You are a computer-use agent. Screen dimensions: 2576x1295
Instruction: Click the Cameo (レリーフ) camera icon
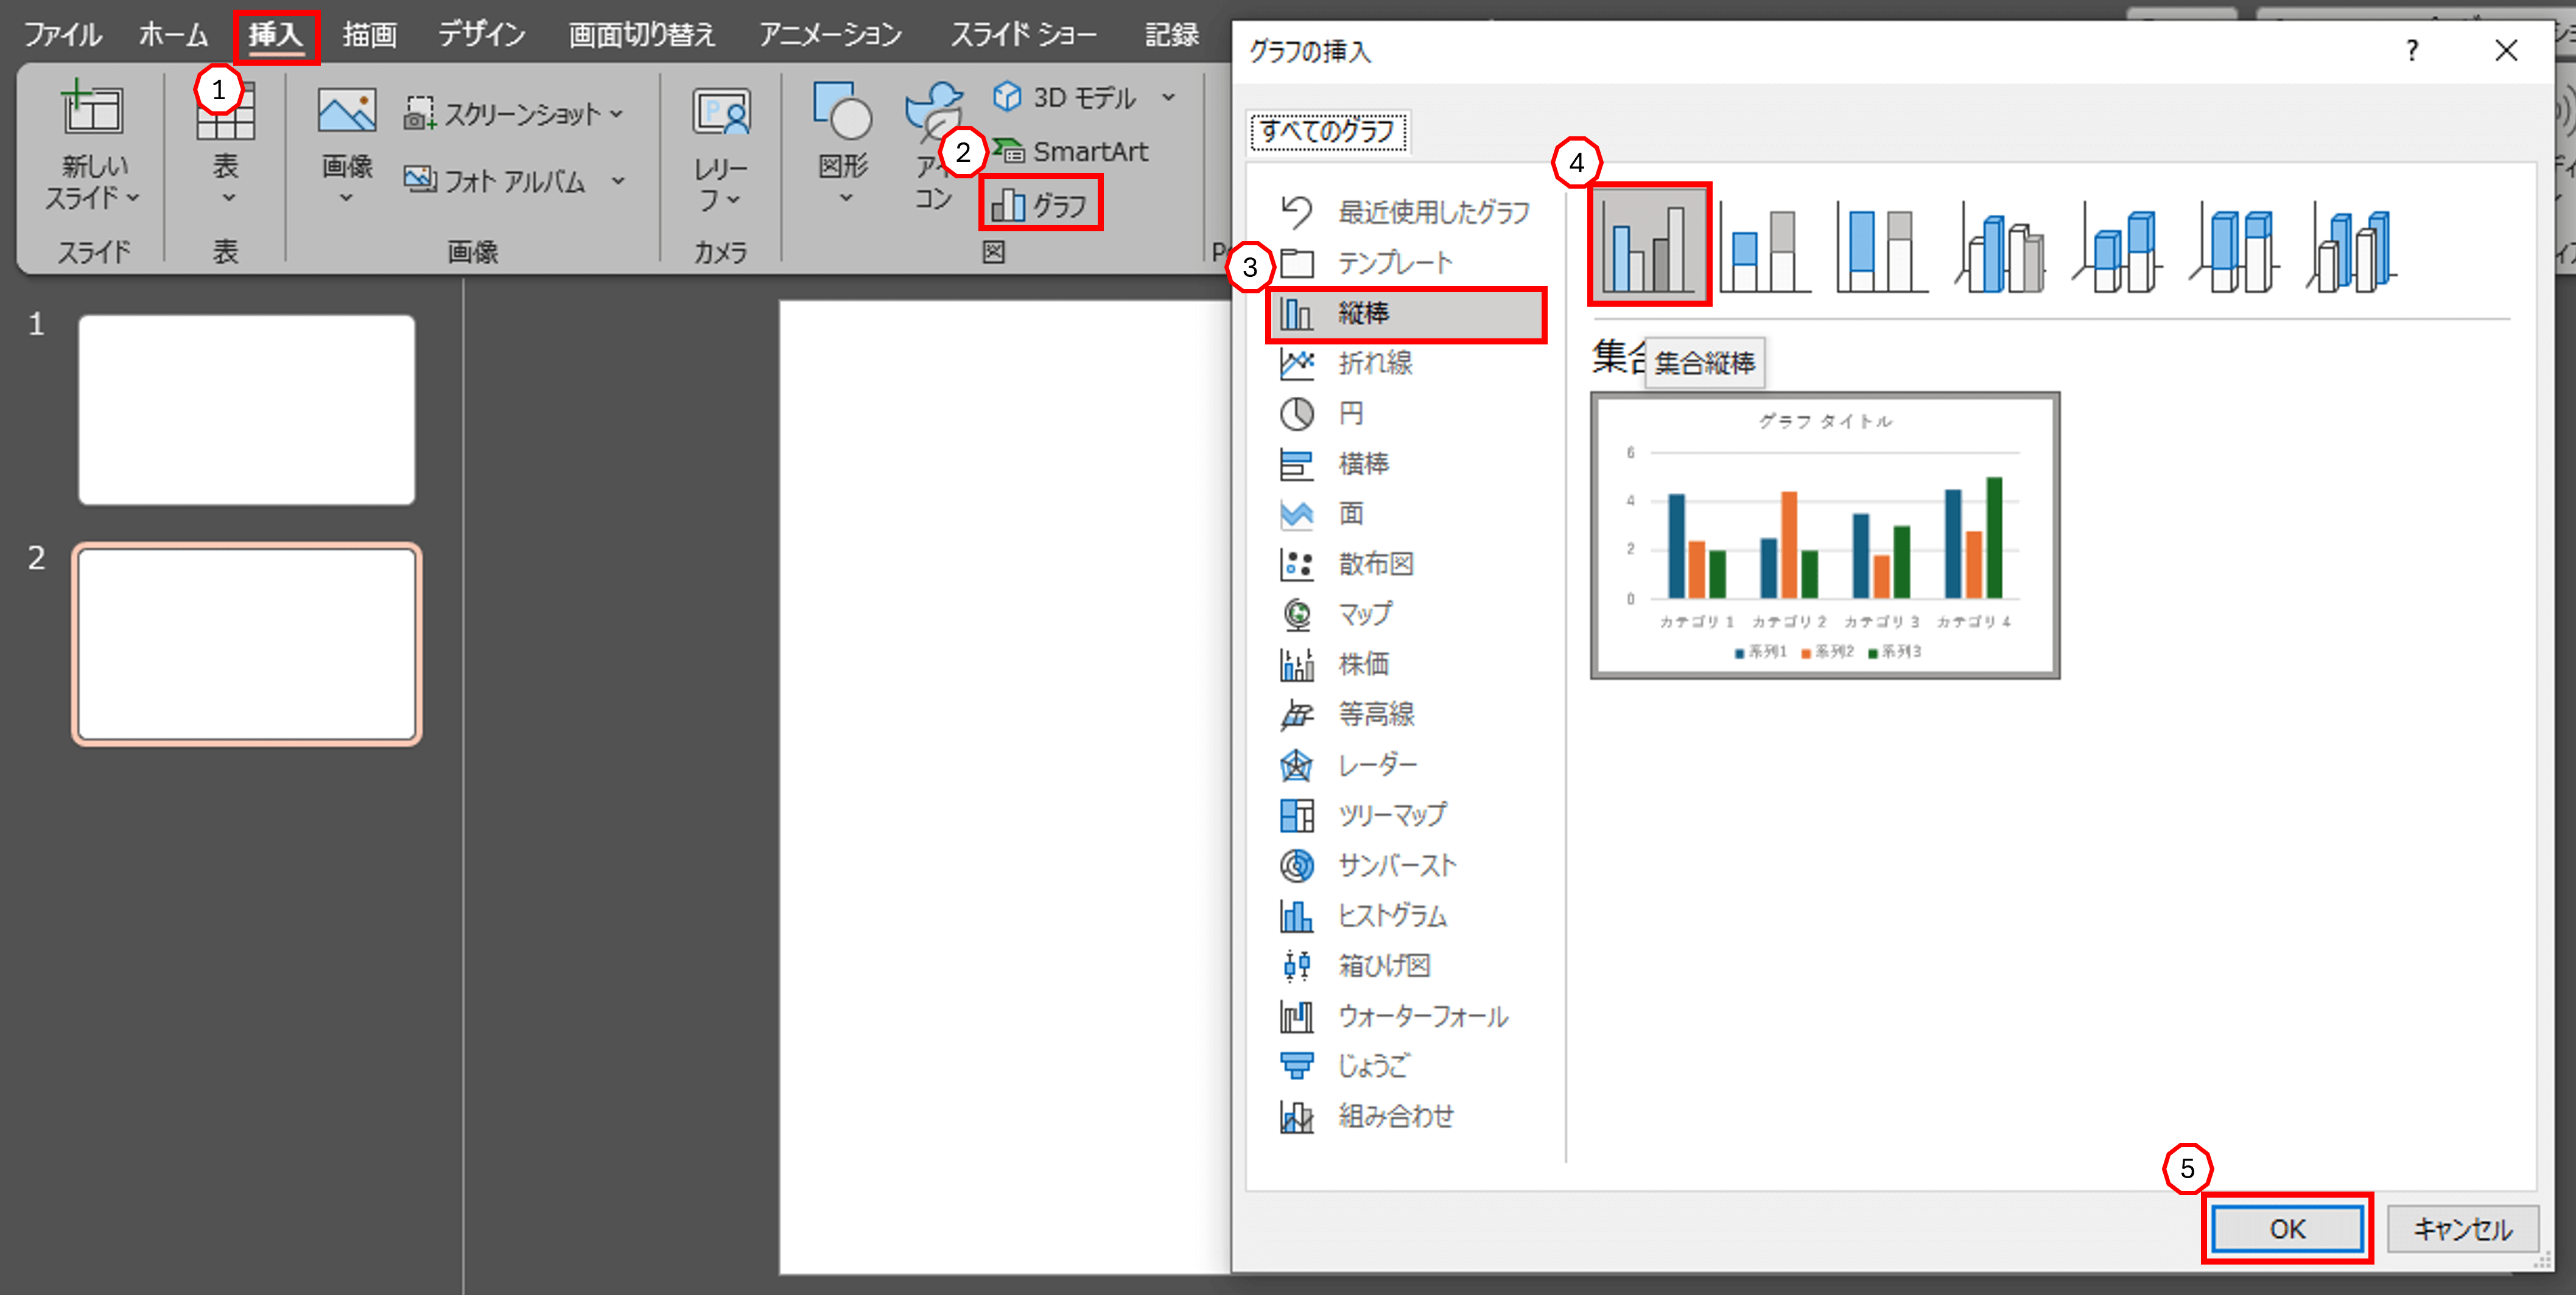pos(721,112)
